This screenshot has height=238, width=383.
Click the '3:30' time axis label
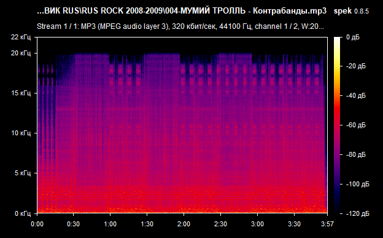point(294,224)
